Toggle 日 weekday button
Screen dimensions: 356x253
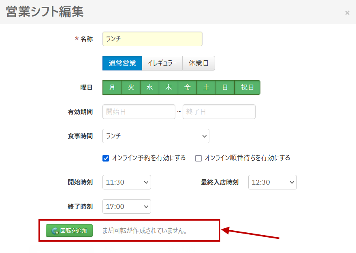(225, 87)
